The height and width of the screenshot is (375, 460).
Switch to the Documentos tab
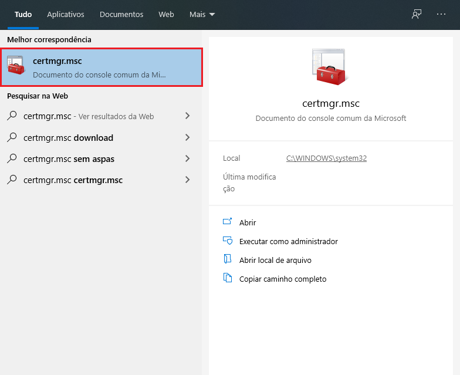click(x=121, y=14)
